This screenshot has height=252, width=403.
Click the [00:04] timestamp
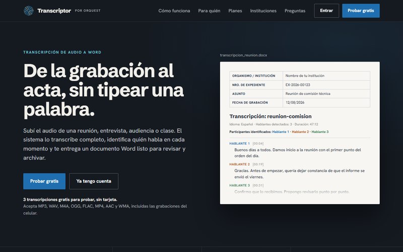point(258,144)
